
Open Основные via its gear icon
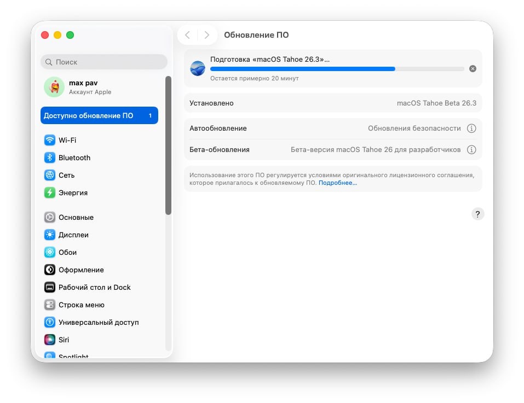coord(50,217)
